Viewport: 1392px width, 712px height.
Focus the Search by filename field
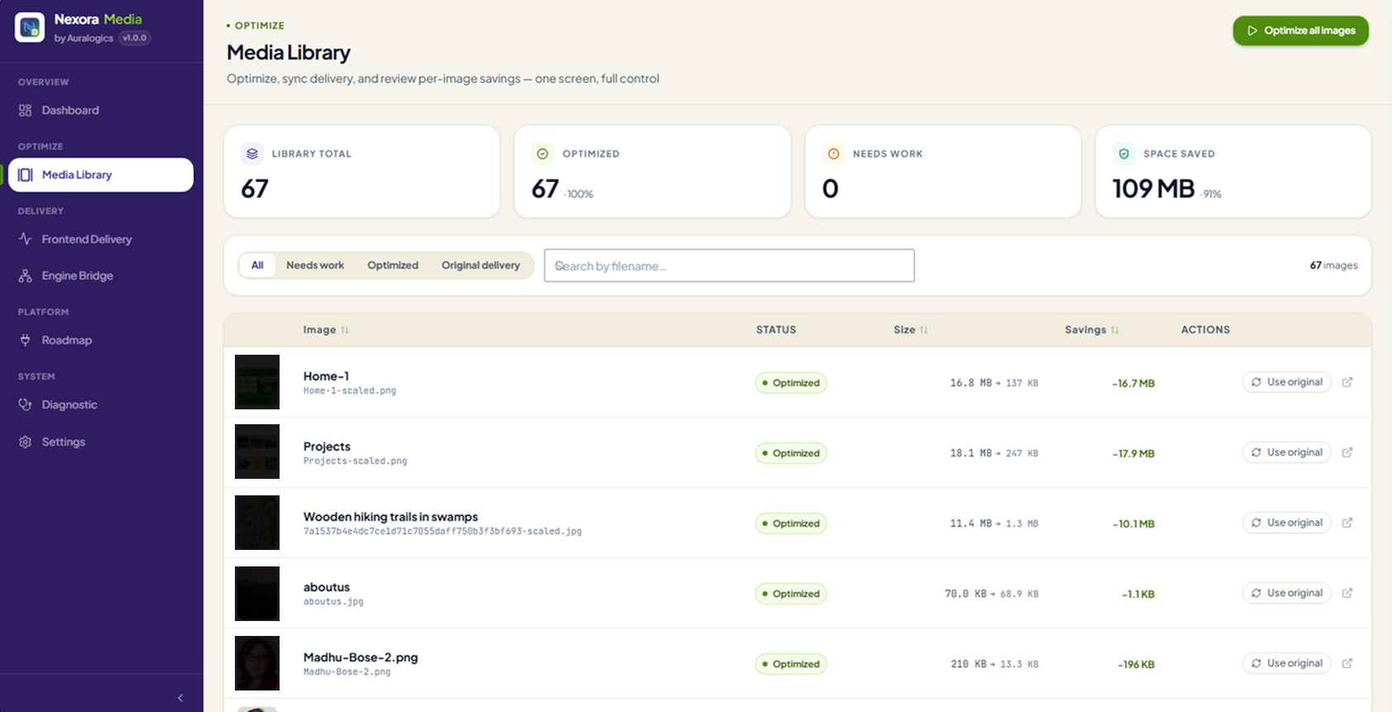tap(729, 265)
